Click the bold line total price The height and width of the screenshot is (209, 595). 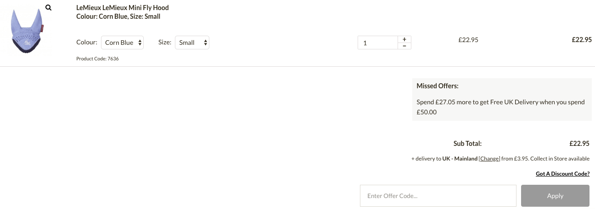point(582,40)
